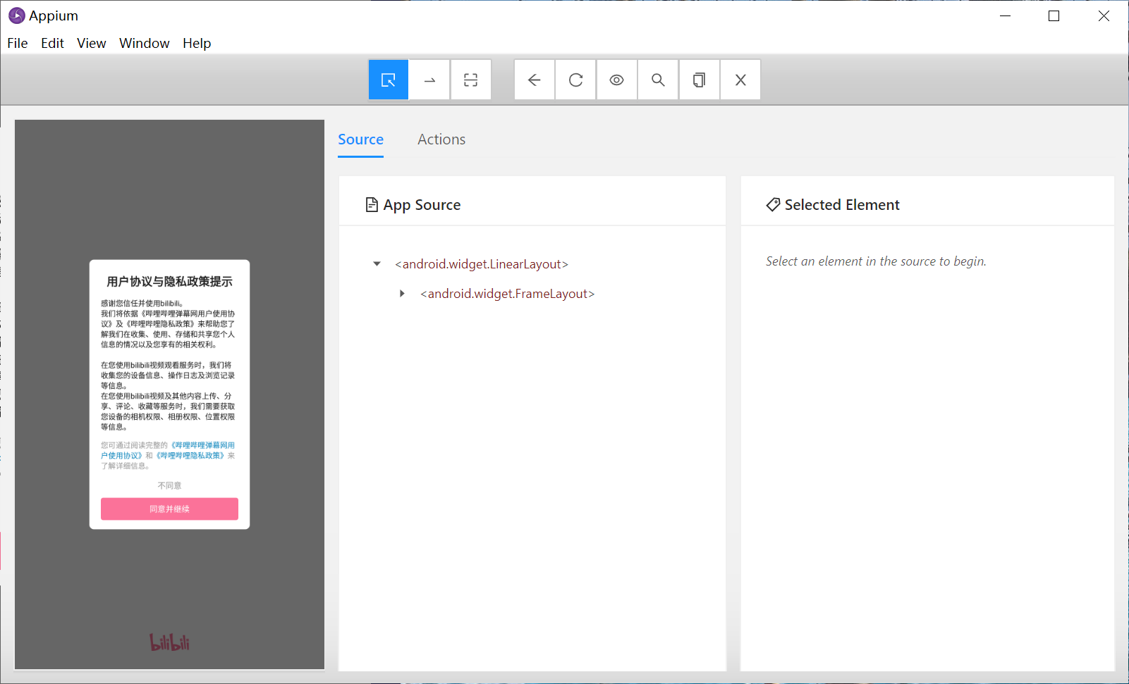Minimize the Appium window
Viewport: 1129px width, 684px height.
pyautogui.click(x=1006, y=15)
